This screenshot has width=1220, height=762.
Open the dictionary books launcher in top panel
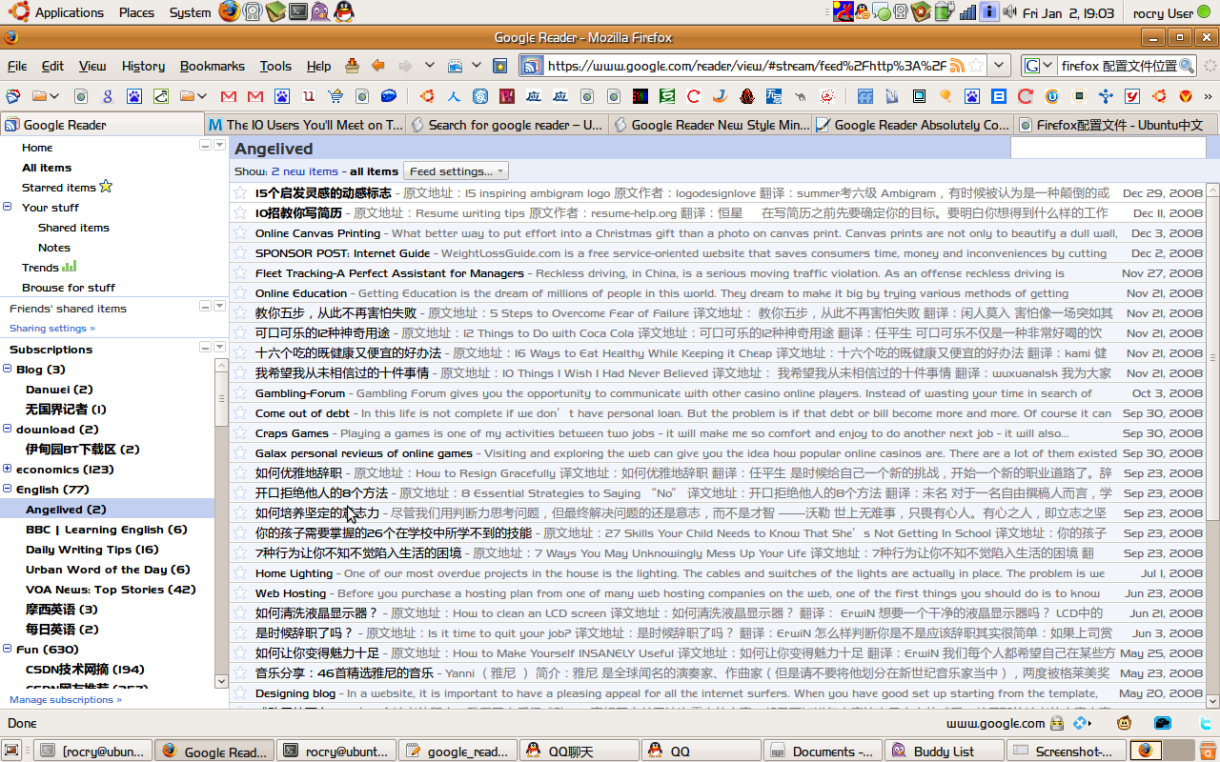[275, 11]
